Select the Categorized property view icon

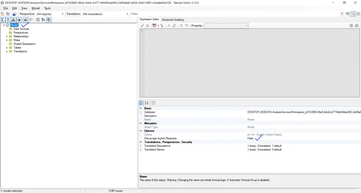coord(141,103)
